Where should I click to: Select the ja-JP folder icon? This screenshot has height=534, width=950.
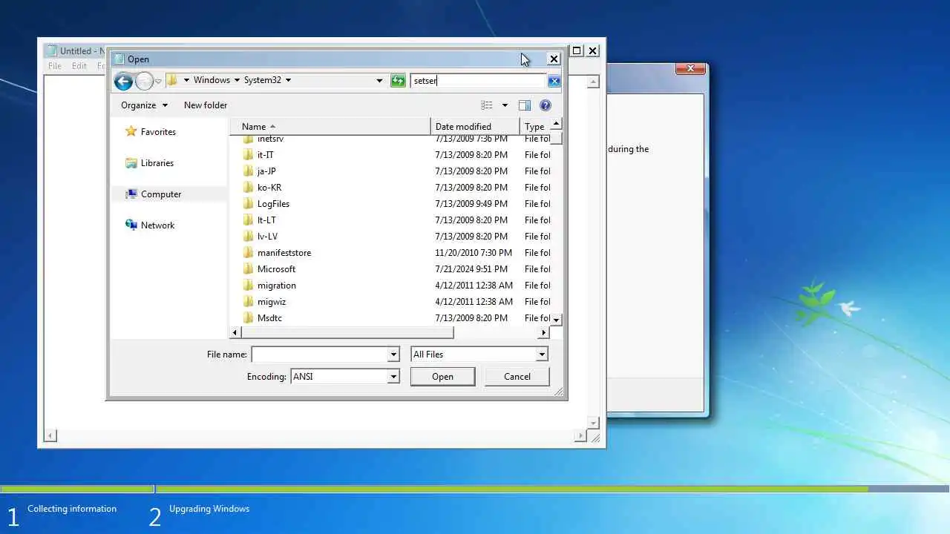(248, 171)
